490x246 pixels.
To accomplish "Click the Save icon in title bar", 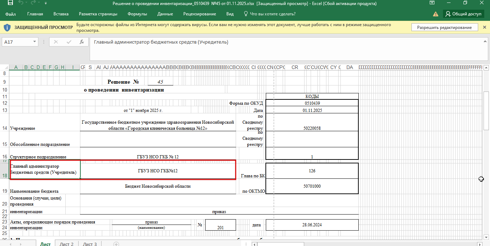I will click(x=10, y=3).
